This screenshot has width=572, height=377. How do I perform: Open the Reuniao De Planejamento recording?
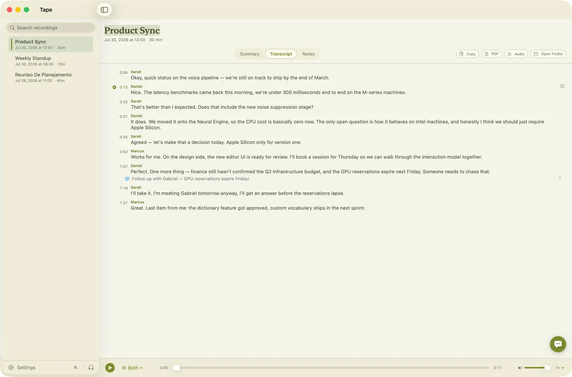51,77
